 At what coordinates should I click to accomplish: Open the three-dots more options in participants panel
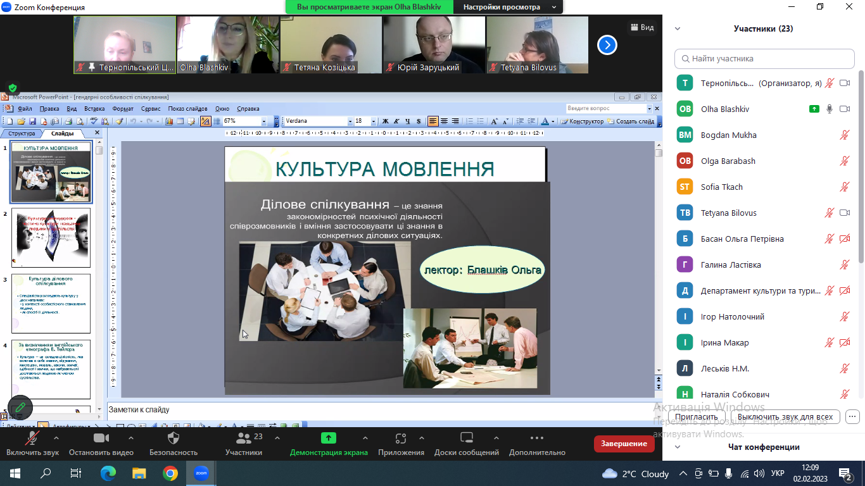coord(852,417)
